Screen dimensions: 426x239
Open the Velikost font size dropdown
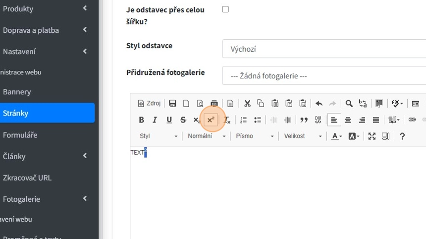point(303,136)
